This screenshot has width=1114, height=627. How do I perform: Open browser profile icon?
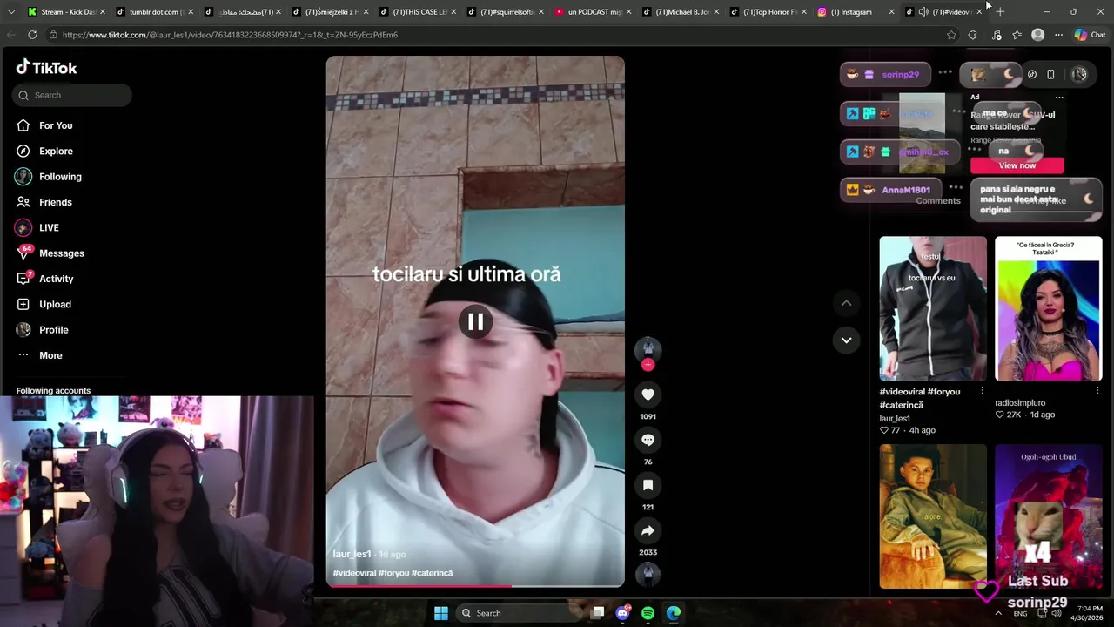coord(1037,35)
